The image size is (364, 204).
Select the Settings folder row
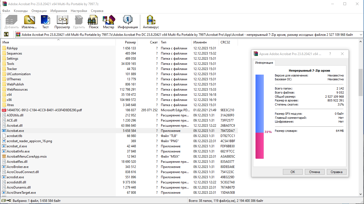pos(119,59)
